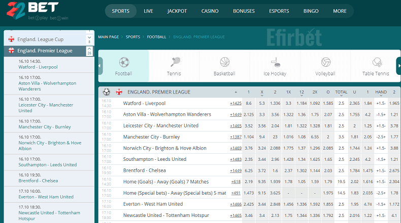Open the CASINO menu

(x=210, y=11)
